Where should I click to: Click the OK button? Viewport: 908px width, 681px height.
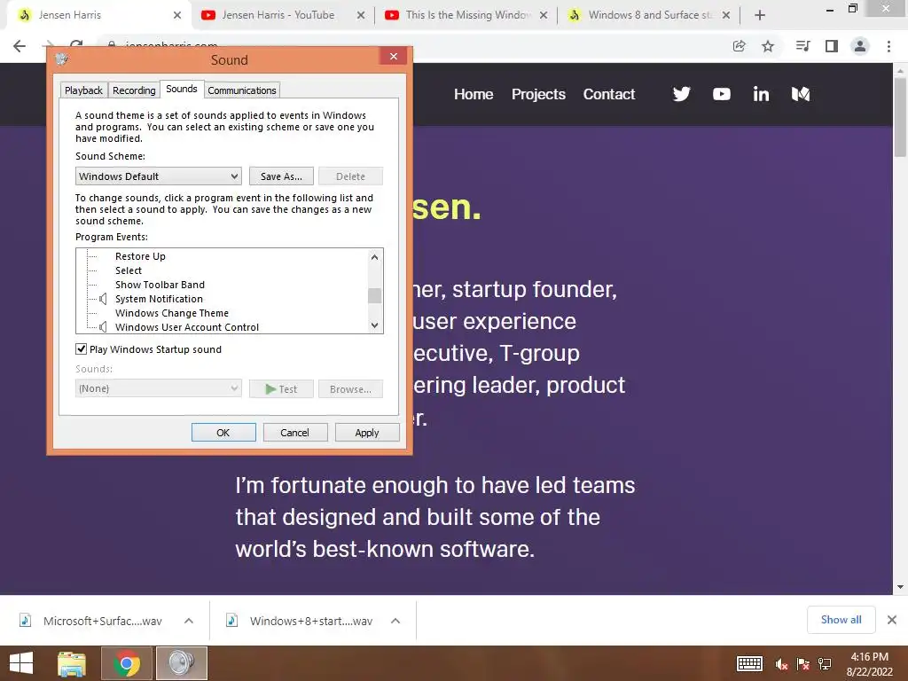[223, 433]
